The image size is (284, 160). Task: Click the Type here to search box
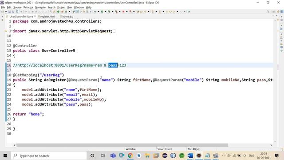(49, 156)
